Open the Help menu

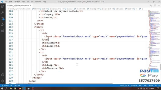coord(44,2)
